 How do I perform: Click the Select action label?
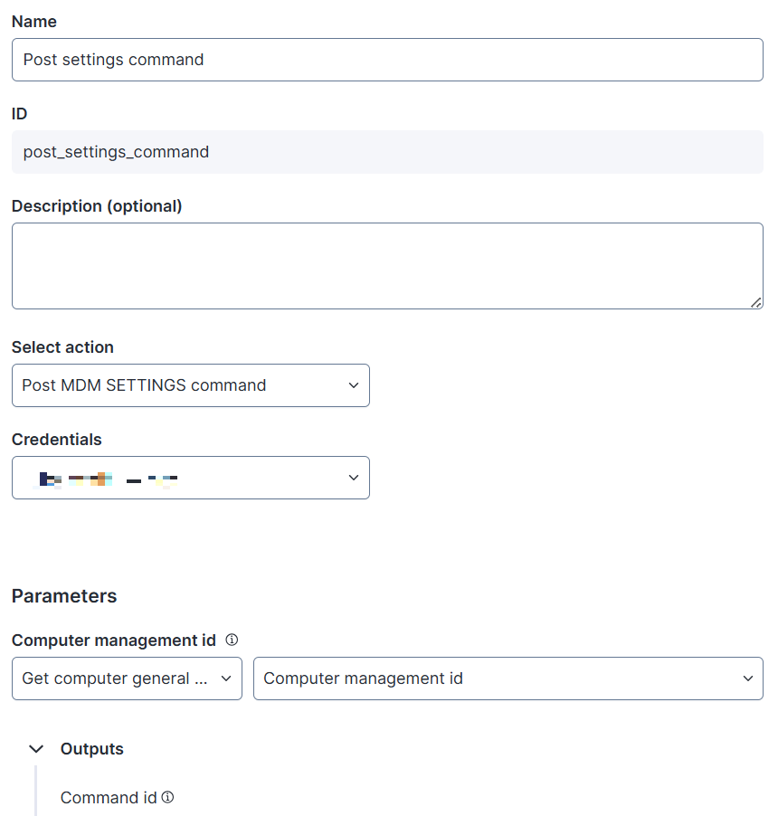[x=62, y=347]
